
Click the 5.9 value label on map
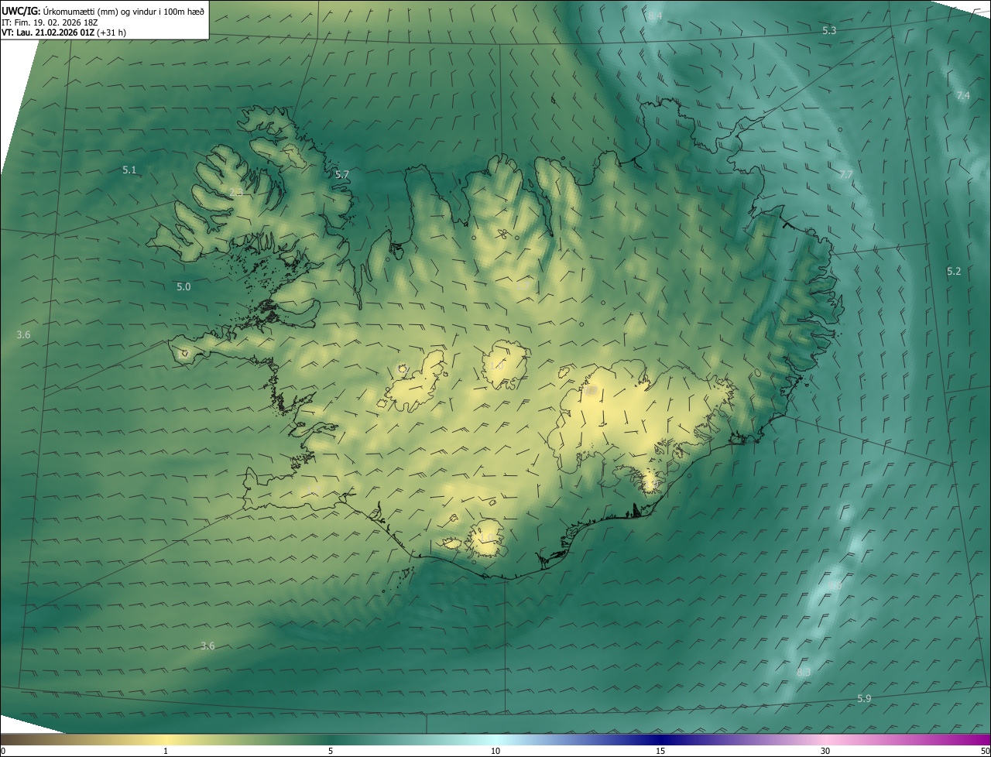864,698
